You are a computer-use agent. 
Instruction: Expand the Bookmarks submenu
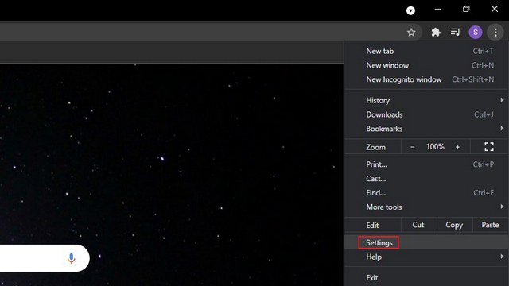pos(426,129)
